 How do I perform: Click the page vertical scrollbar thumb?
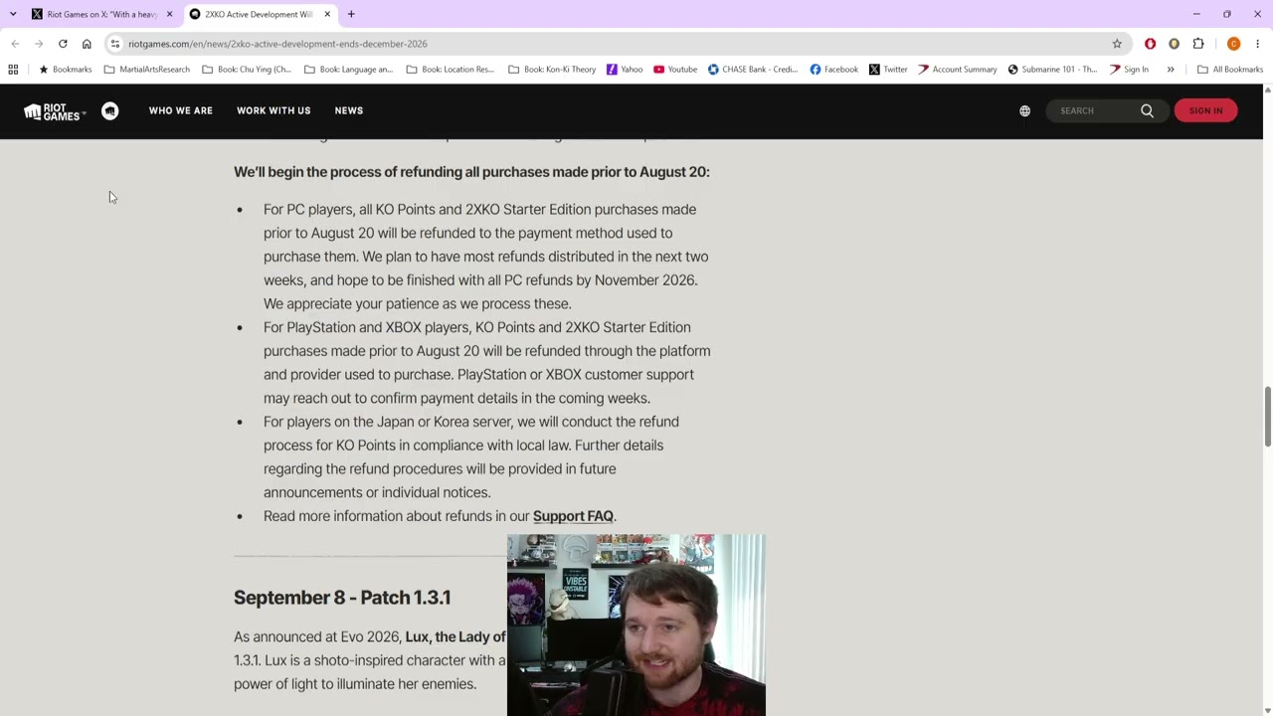(x=1267, y=417)
